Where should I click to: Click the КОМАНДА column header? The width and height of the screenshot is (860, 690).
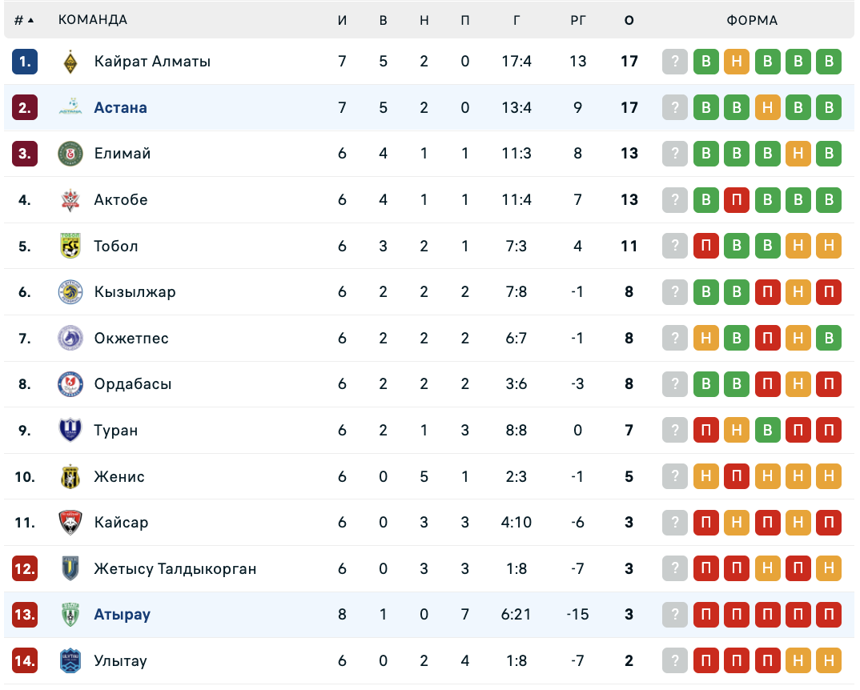[x=93, y=20]
